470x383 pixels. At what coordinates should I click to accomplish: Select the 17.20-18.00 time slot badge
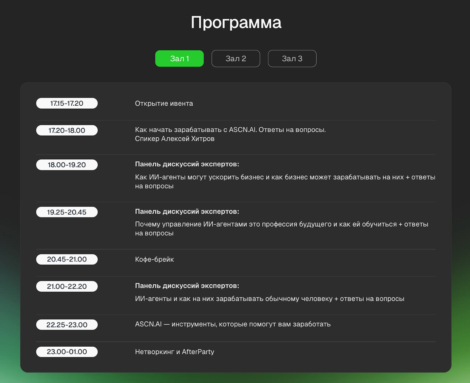coord(67,130)
